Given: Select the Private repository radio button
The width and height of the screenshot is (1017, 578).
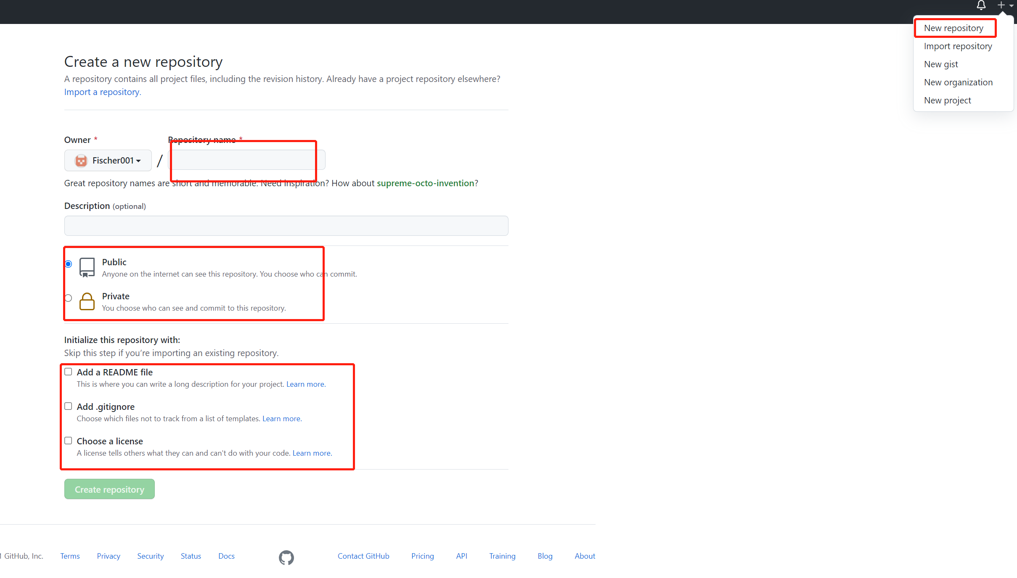Looking at the screenshot, I should (x=69, y=298).
